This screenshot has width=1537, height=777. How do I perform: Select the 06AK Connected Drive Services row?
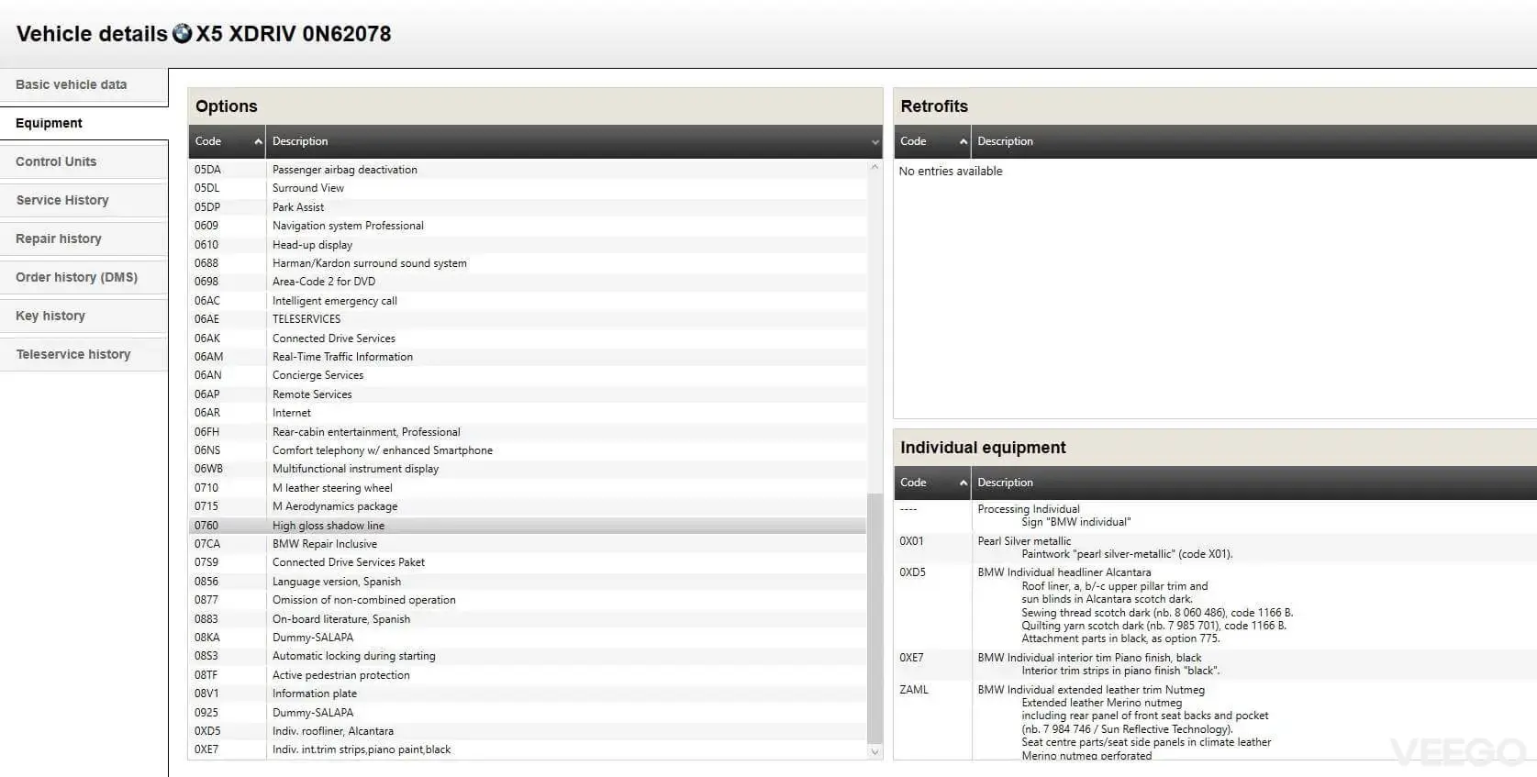(x=528, y=339)
